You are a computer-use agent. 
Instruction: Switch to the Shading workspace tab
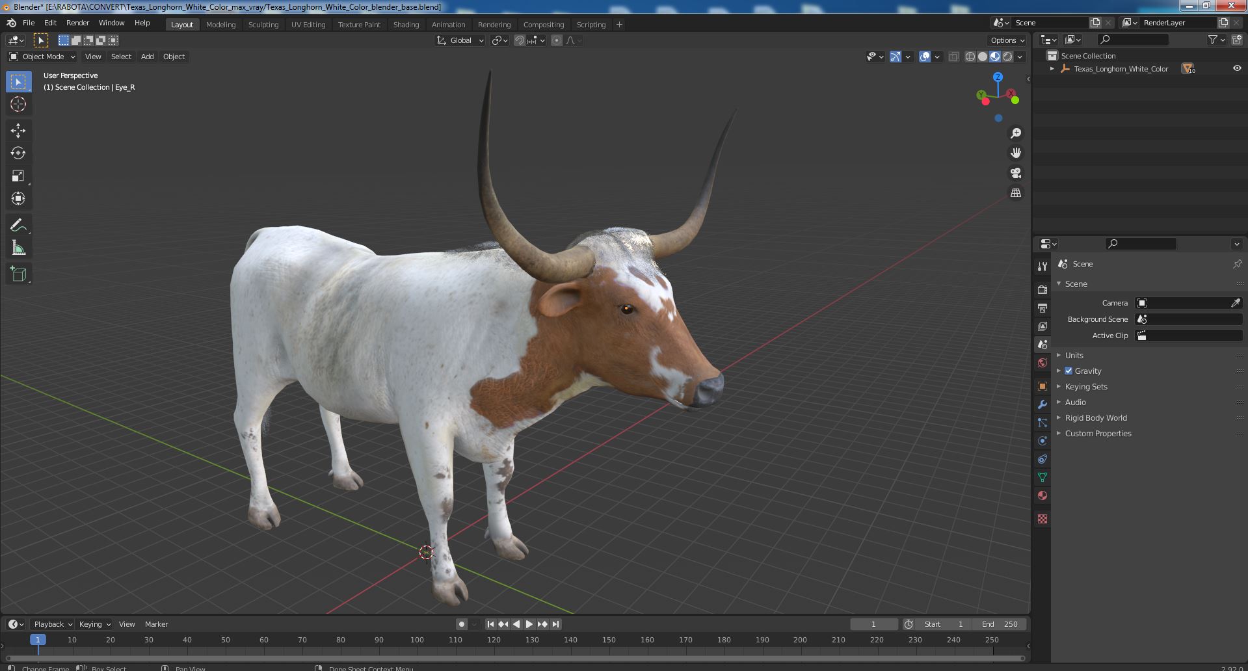point(406,25)
